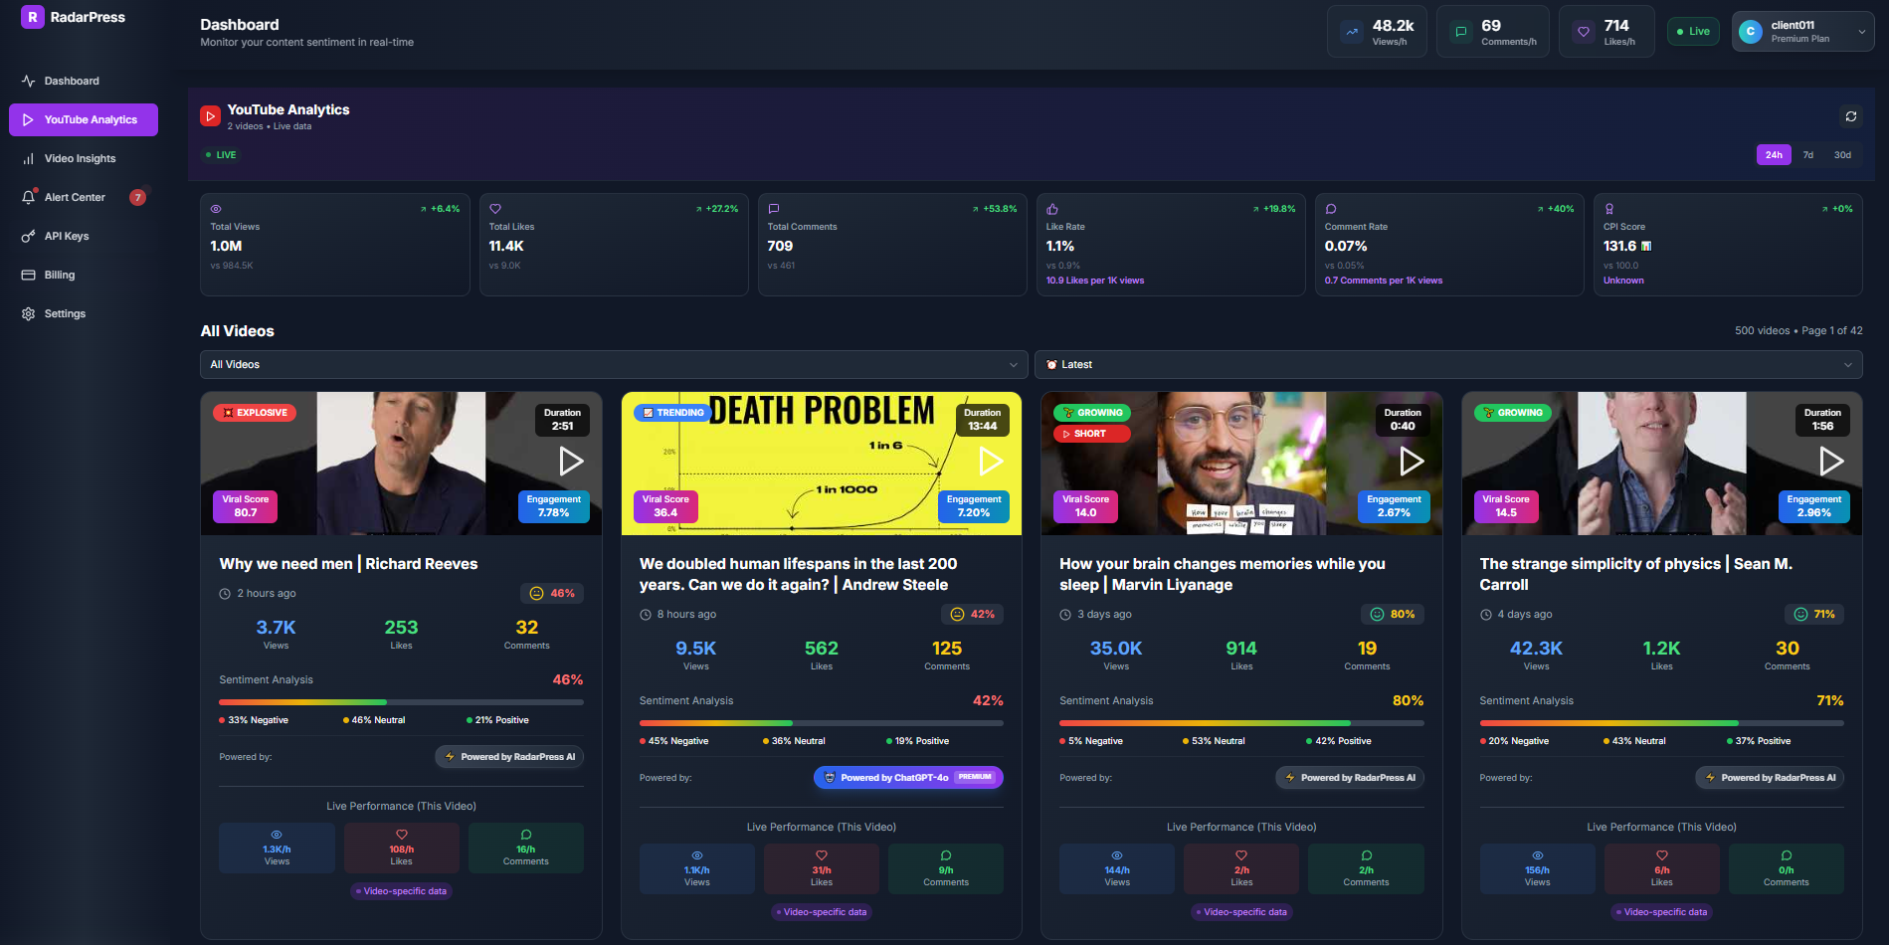The image size is (1889, 945).
Task: Go to the Billing page
Action: coord(61,275)
